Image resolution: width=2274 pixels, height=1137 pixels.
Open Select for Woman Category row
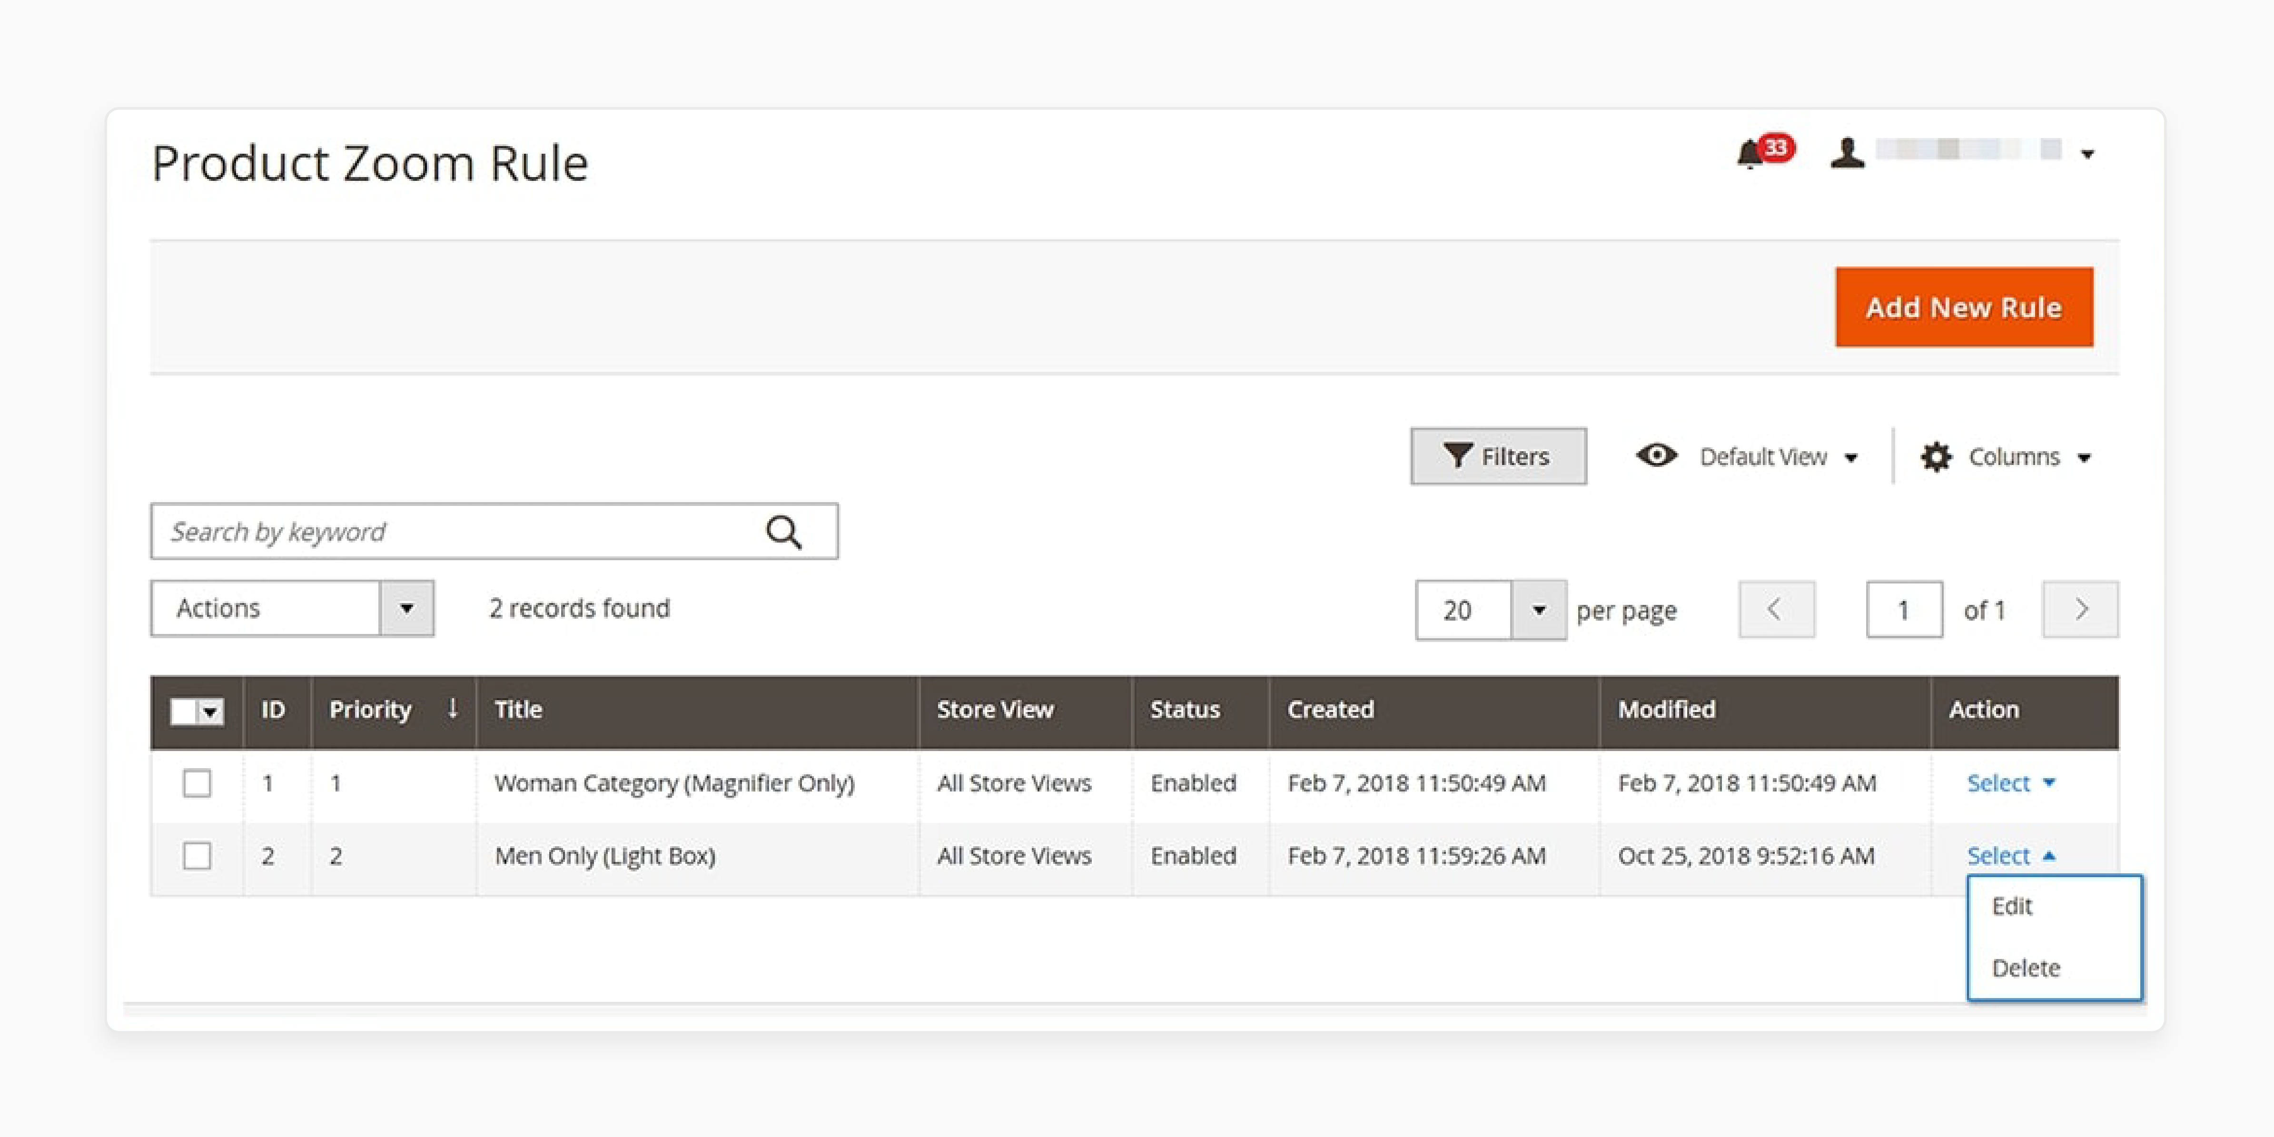pyautogui.click(x=2011, y=783)
